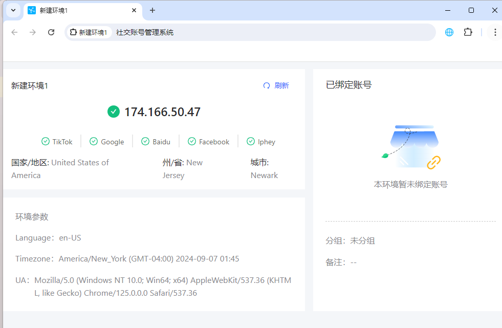Toggle the TikTok verification check
The height and width of the screenshot is (328, 502).
tap(46, 141)
